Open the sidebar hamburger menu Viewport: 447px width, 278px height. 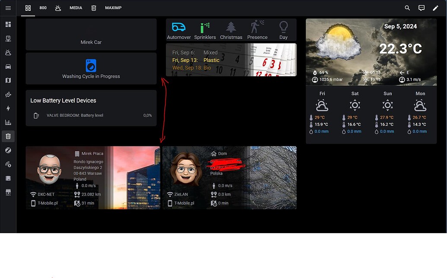click(8, 8)
